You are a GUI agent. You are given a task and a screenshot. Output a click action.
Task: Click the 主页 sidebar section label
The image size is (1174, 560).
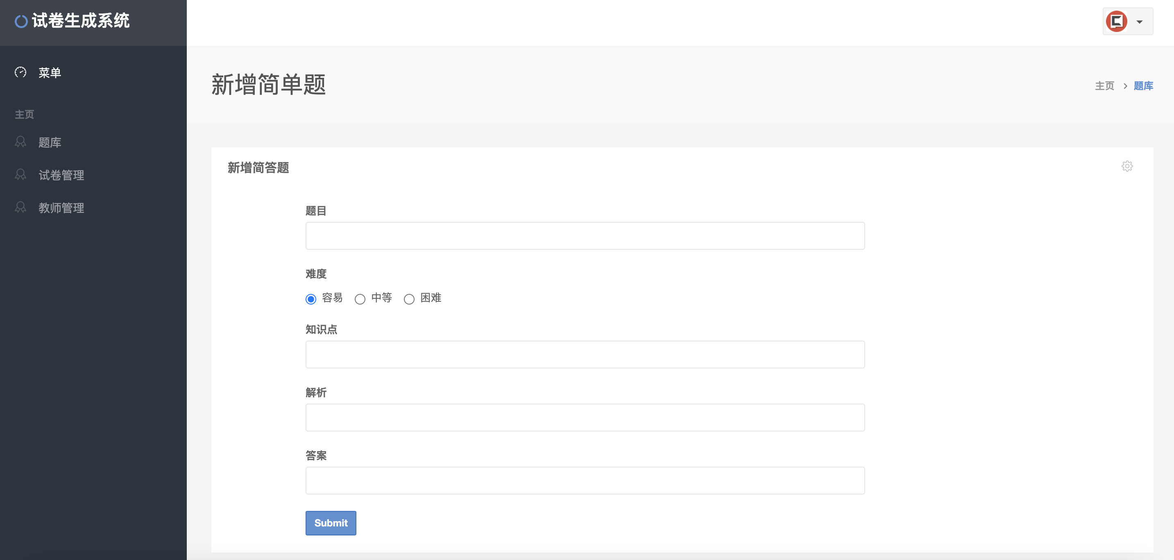tap(25, 114)
